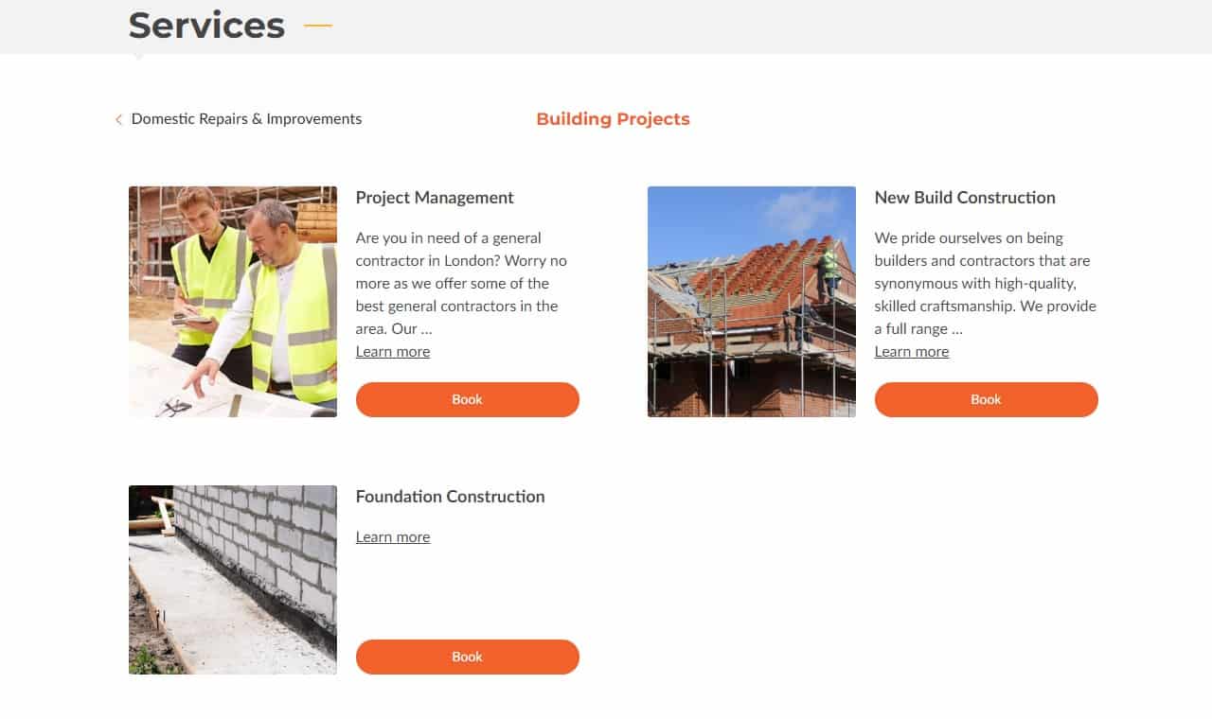1212x719 pixels.
Task: Open the New Build Construction roof photo
Action: click(752, 301)
